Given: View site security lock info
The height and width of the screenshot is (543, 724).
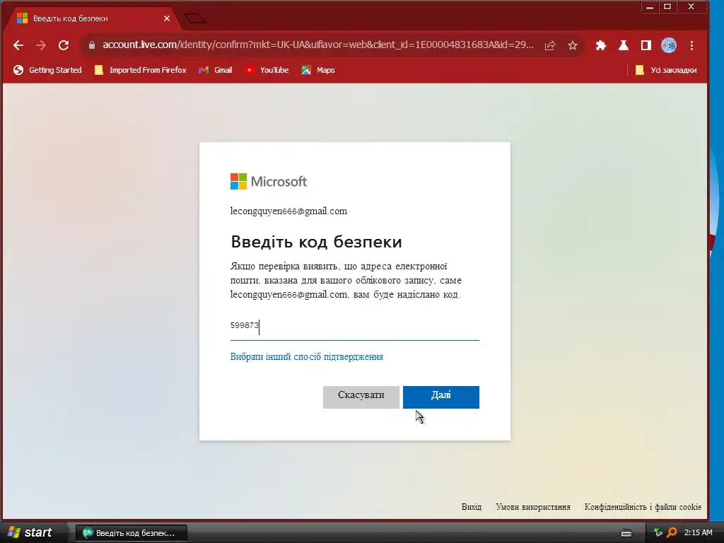Looking at the screenshot, I should click(x=91, y=45).
